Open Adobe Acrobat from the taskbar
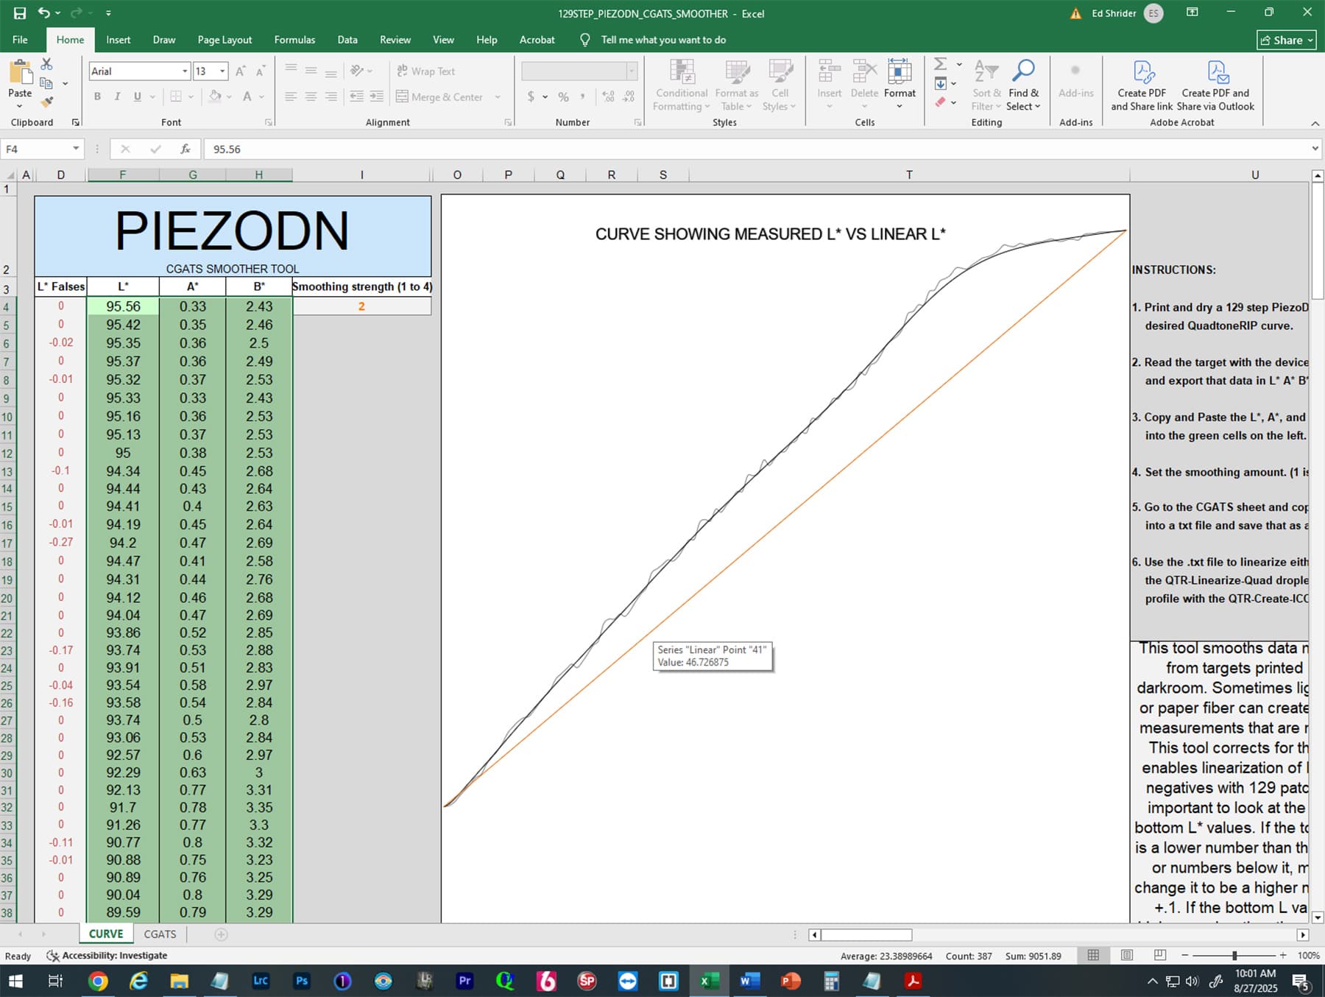Image resolution: width=1325 pixels, height=997 pixels. pos(913,981)
